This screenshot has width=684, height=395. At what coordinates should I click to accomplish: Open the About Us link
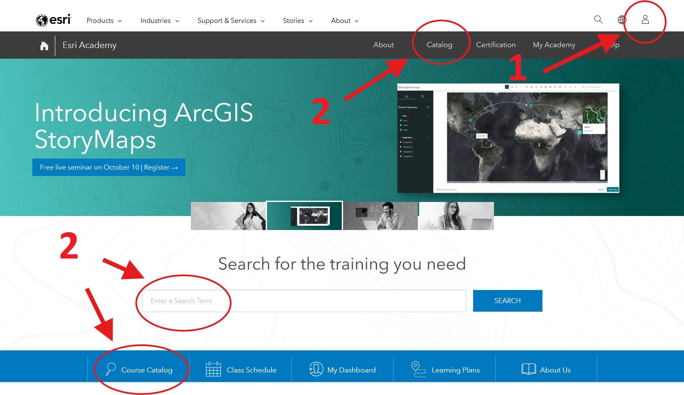click(555, 370)
